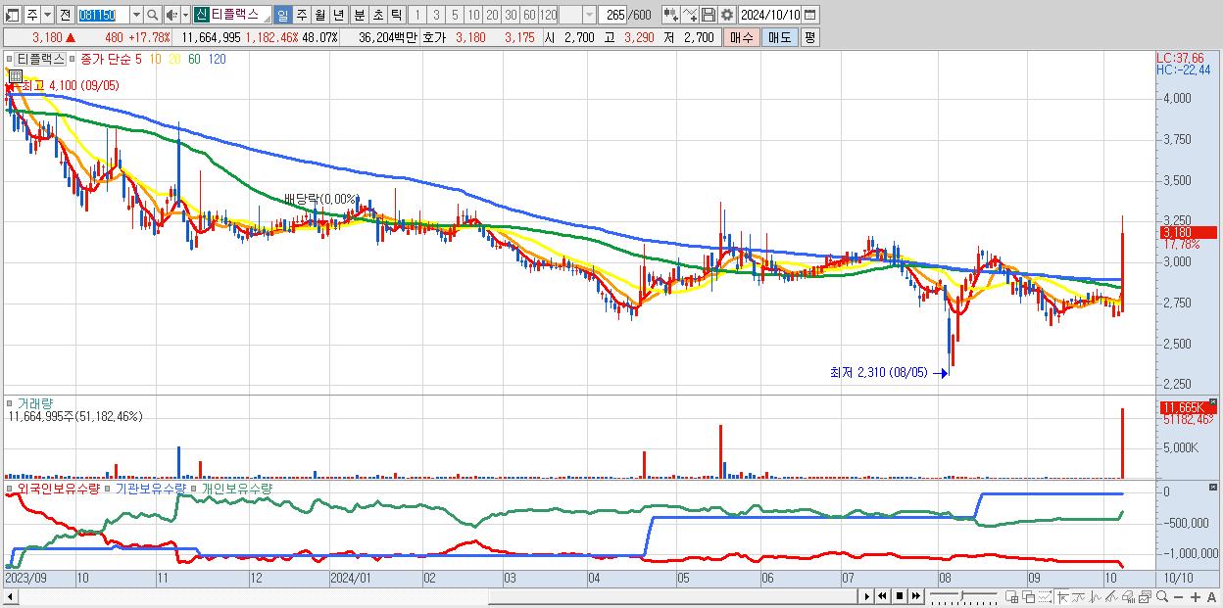Viewport: 1223px width, 608px height.
Task: Toggle the small square before 종가 단순 label
Action: [x=72, y=59]
